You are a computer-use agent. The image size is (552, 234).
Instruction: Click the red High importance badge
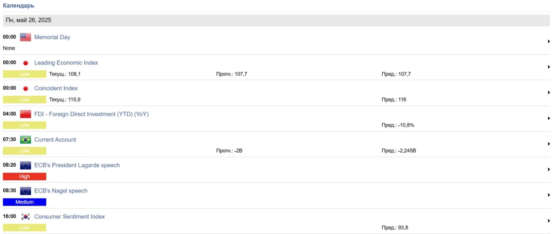[x=24, y=176]
